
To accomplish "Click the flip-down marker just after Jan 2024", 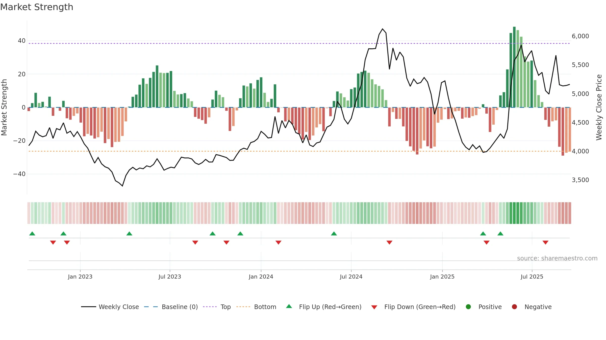I will tap(279, 243).
